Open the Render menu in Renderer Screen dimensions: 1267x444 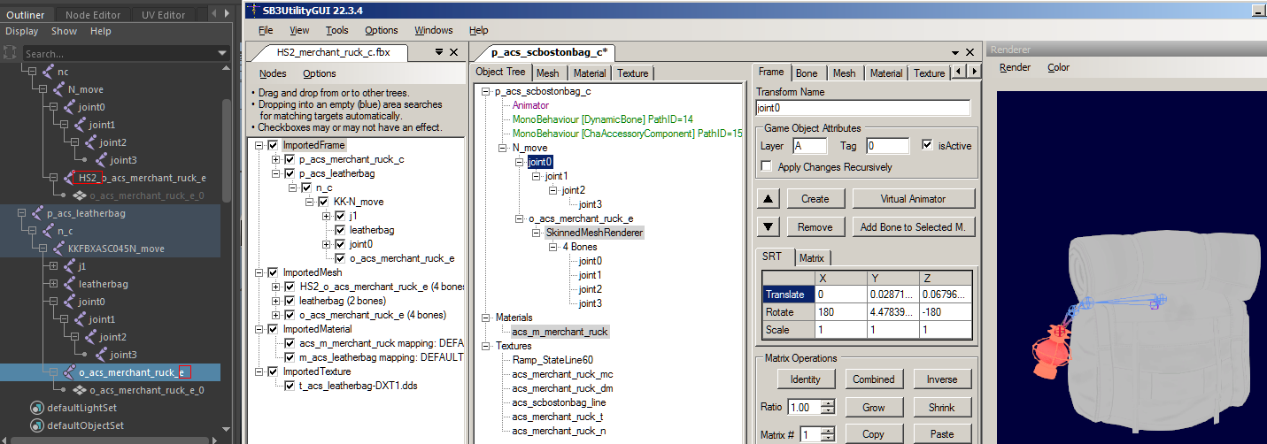tap(1015, 67)
